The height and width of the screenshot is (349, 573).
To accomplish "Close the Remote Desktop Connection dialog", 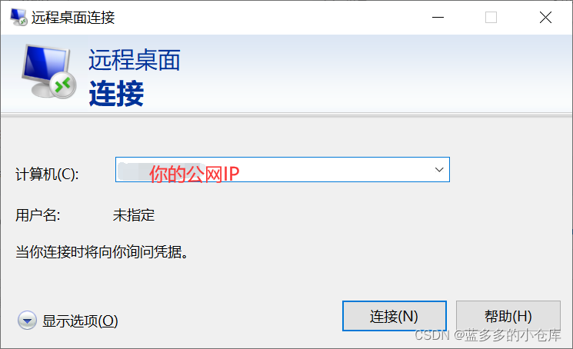I will coord(545,17).
